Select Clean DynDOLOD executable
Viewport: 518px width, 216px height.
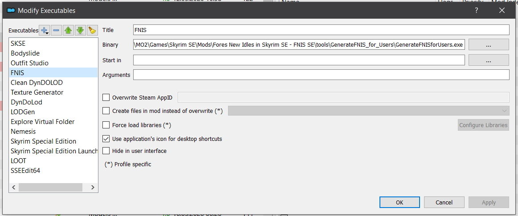tap(53, 82)
